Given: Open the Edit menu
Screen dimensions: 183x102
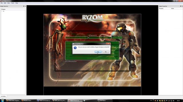Looking at the screenshot, I should click(x=5, y=3).
